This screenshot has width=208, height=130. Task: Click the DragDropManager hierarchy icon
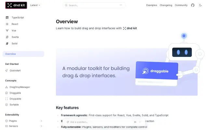tap(6, 87)
